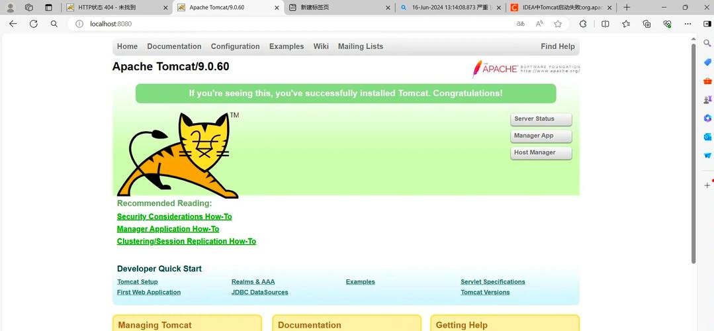
Task: Add this page to favorites with star icon
Action: (558, 24)
